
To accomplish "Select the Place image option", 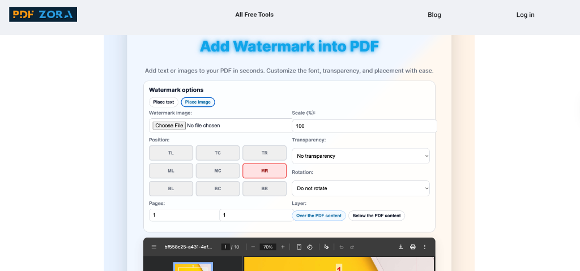I will tap(198, 102).
